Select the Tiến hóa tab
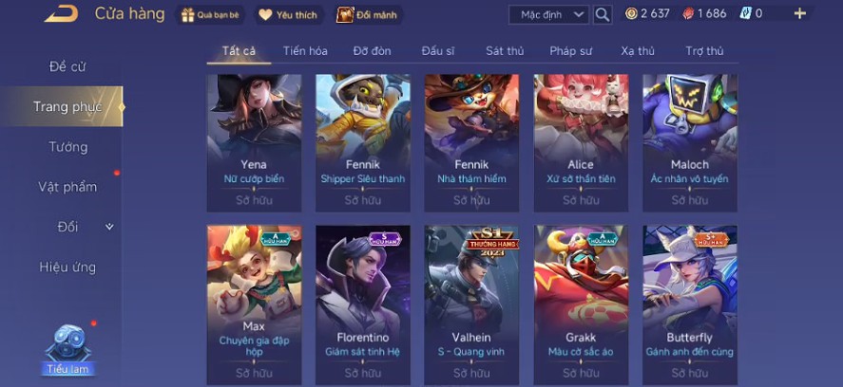 pos(305,51)
